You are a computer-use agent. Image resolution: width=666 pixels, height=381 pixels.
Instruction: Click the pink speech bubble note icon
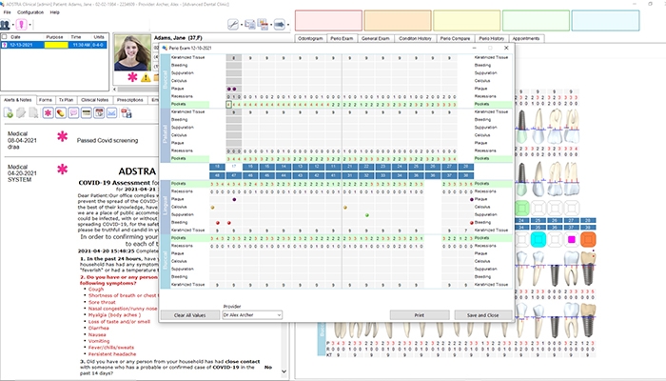[73, 112]
